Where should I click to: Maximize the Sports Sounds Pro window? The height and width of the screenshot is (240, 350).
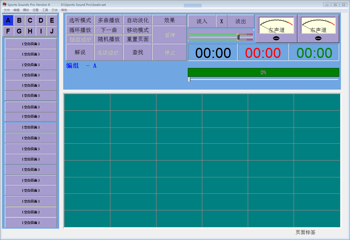tap(335, 5)
